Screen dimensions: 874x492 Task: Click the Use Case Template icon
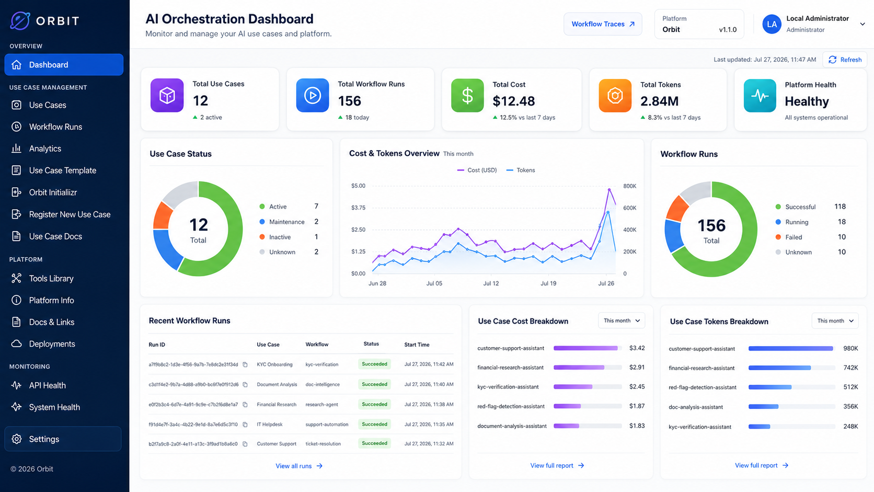(17, 170)
